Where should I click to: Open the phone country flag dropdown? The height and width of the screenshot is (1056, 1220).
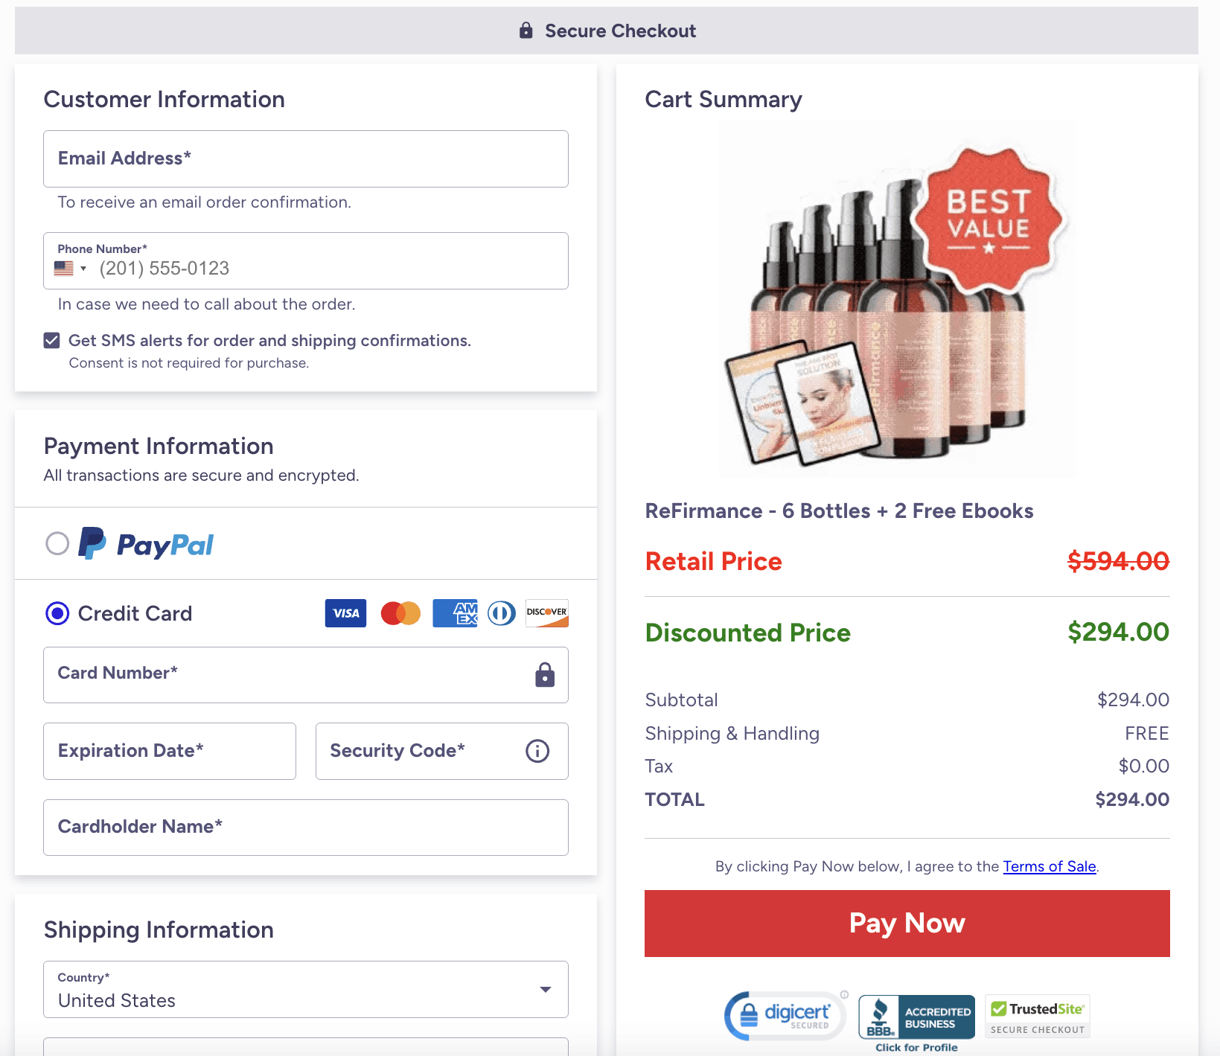coord(69,267)
